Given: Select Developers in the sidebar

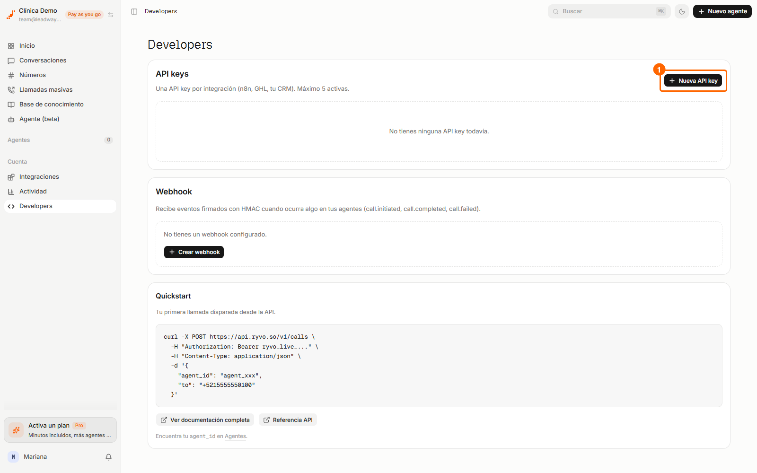Looking at the screenshot, I should tap(60, 206).
